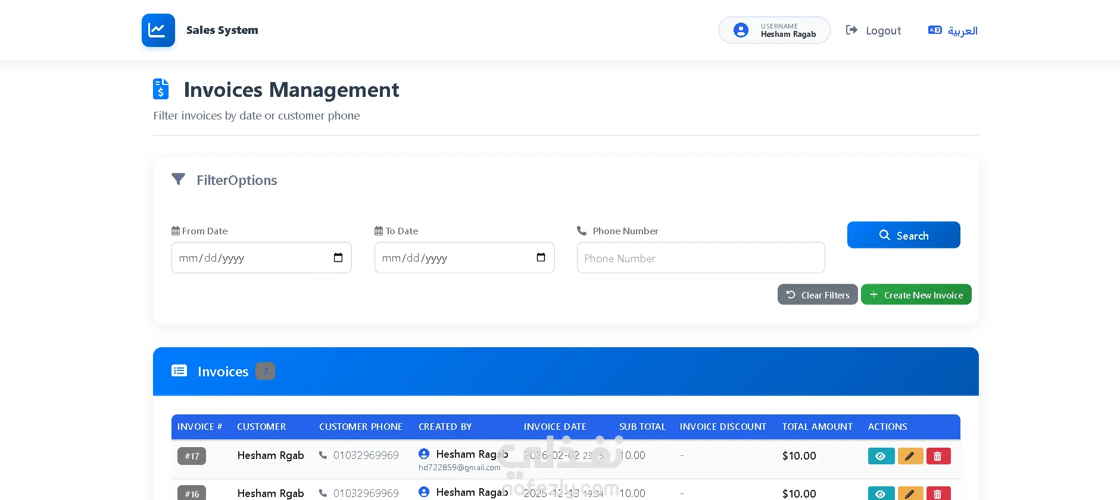Image resolution: width=1120 pixels, height=500 pixels.
Task: Click the #16 invoice number badge
Action: point(192,493)
